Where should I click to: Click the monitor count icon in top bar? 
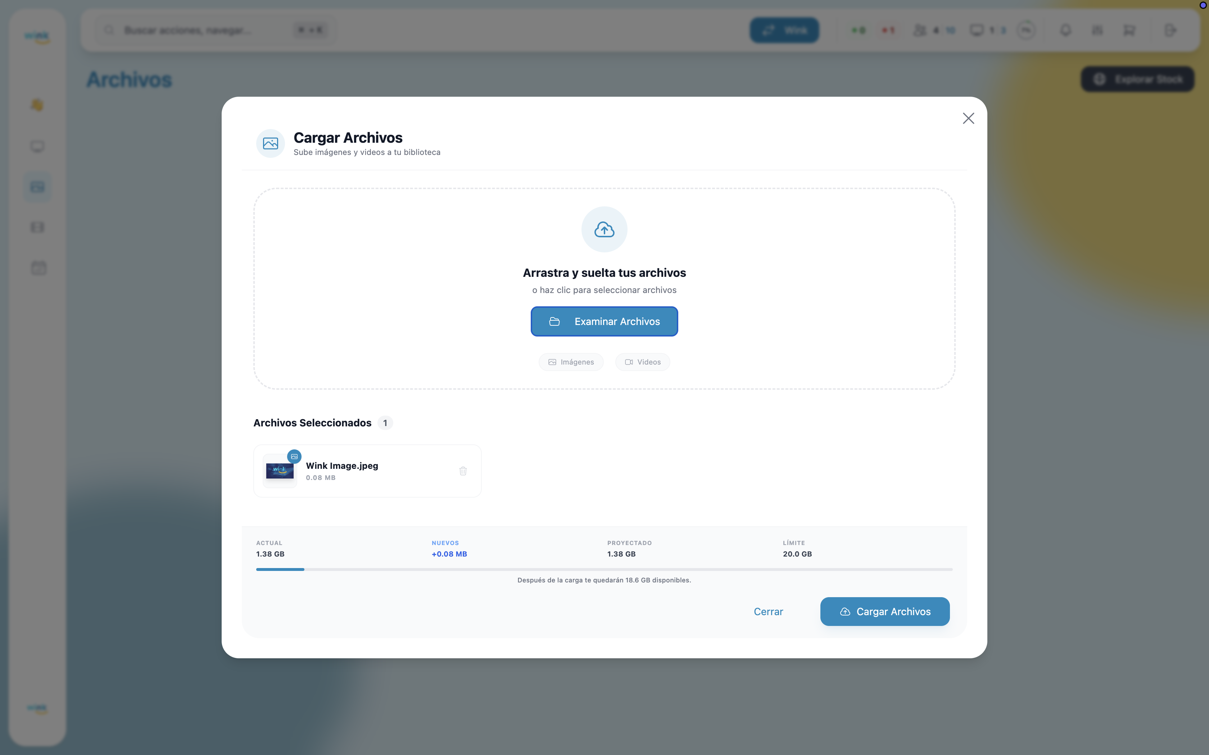977,31
